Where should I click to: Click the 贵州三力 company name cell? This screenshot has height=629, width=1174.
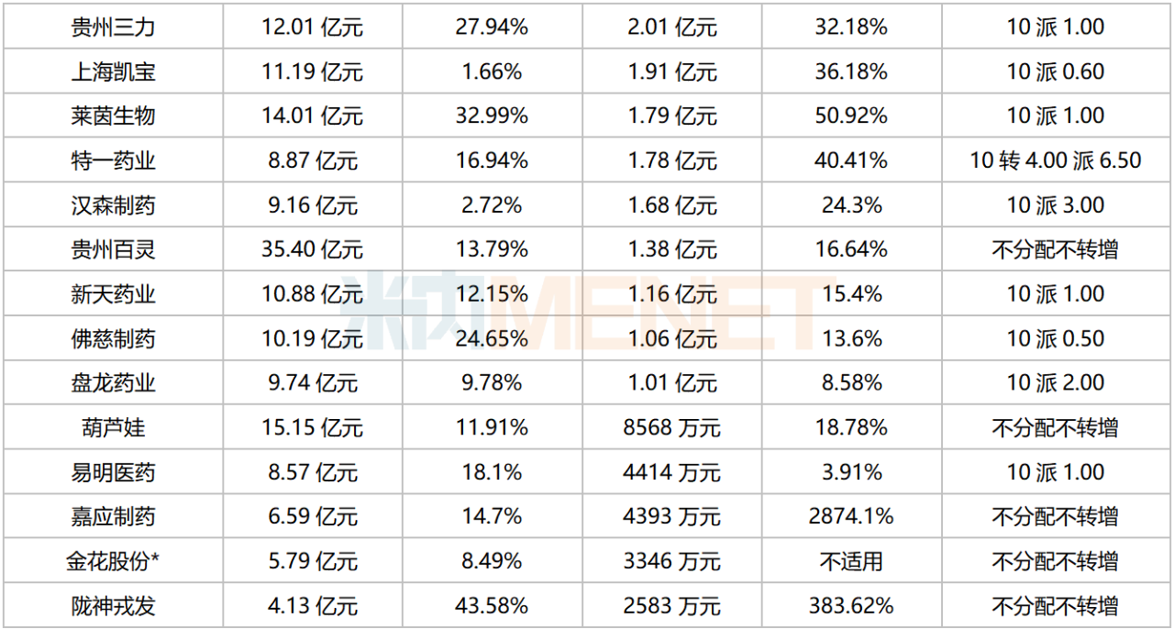[113, 28]
